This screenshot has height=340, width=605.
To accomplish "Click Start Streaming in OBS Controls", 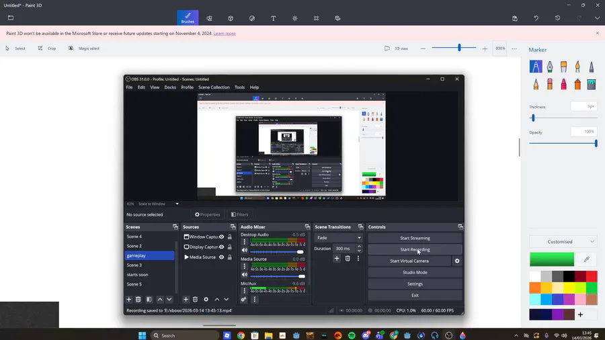I will point(415,238).
